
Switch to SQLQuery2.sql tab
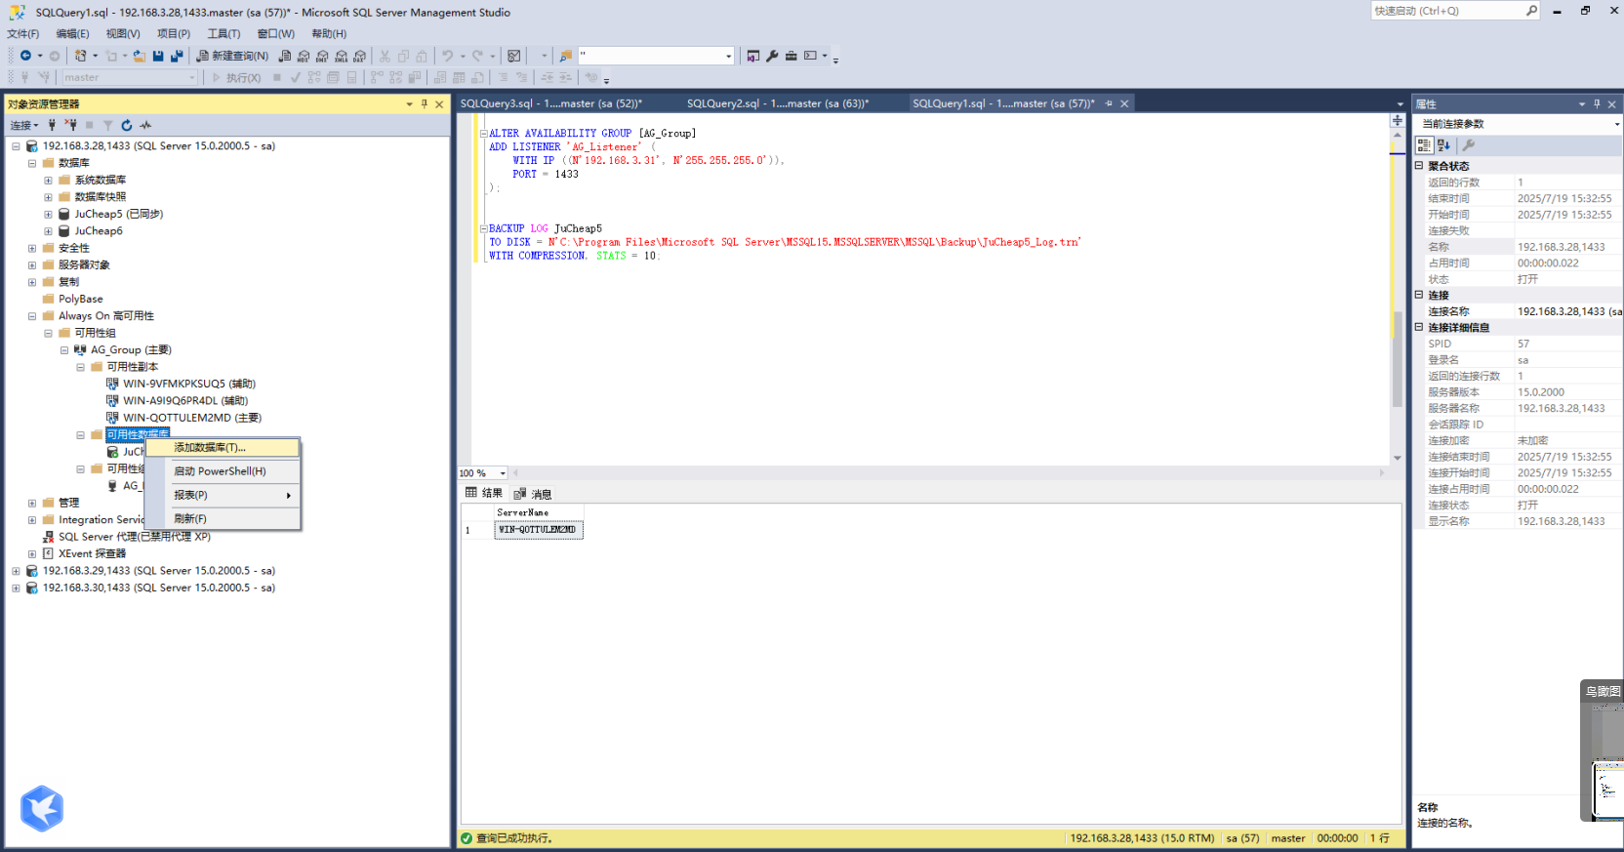[x=777, y=103]
